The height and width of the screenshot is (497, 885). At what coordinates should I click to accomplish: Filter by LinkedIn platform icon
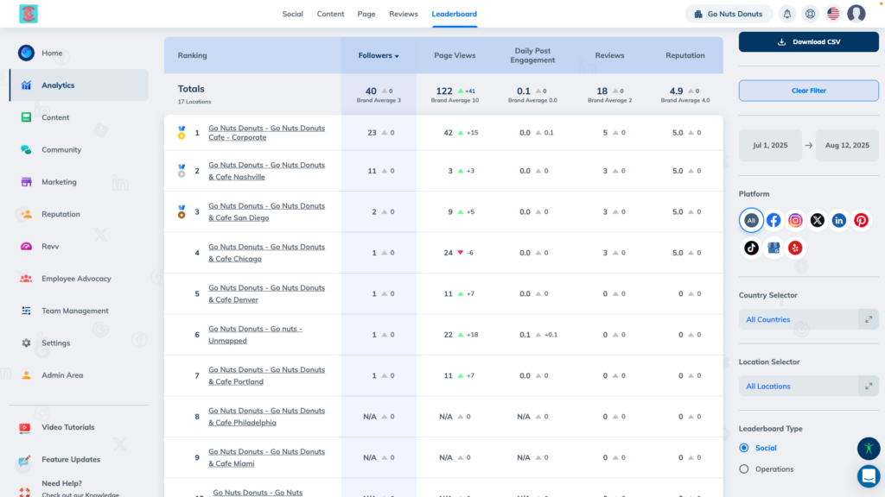coord(839,220)
